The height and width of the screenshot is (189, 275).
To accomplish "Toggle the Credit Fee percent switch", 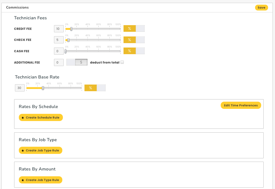I will [134, 29].
